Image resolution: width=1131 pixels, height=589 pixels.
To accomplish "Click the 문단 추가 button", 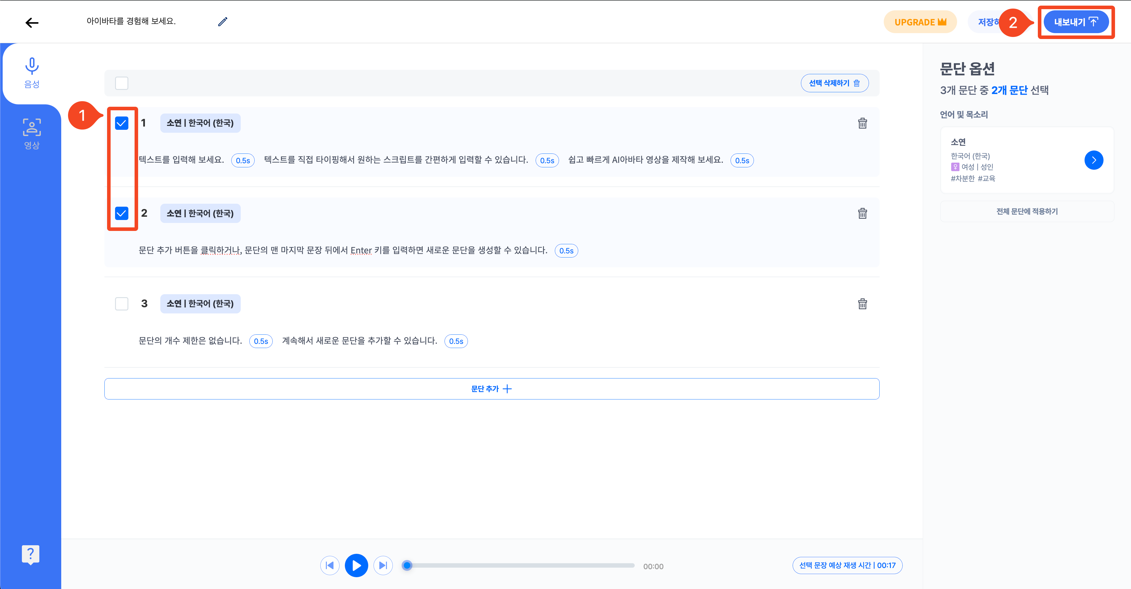I will pos(491,389).
